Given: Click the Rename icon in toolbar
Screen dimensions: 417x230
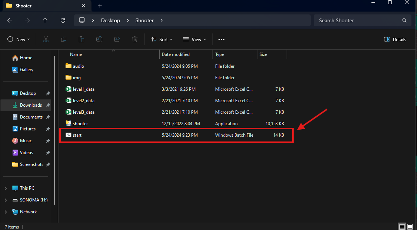Looking at the screenshot, I should [99, 39].
